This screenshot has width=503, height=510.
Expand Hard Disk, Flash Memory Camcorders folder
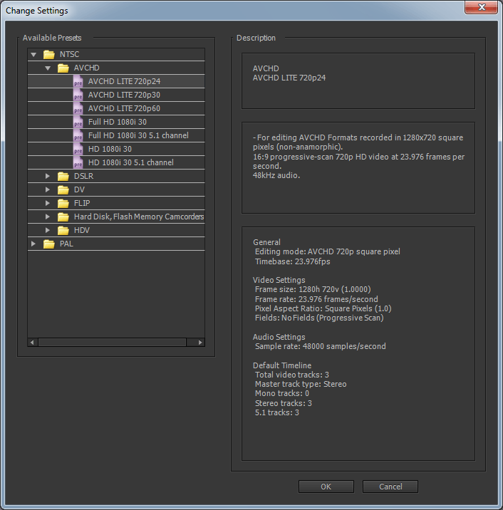(x=48, y=217)
